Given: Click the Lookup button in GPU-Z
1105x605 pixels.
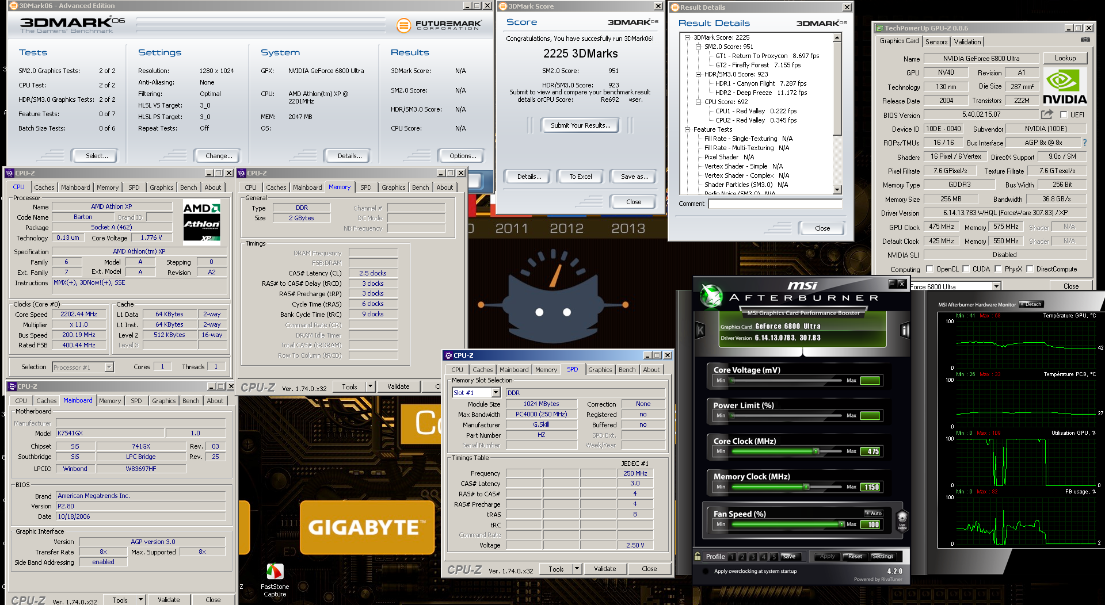Looking at the screenshot, I should [x=1065, y=58].
